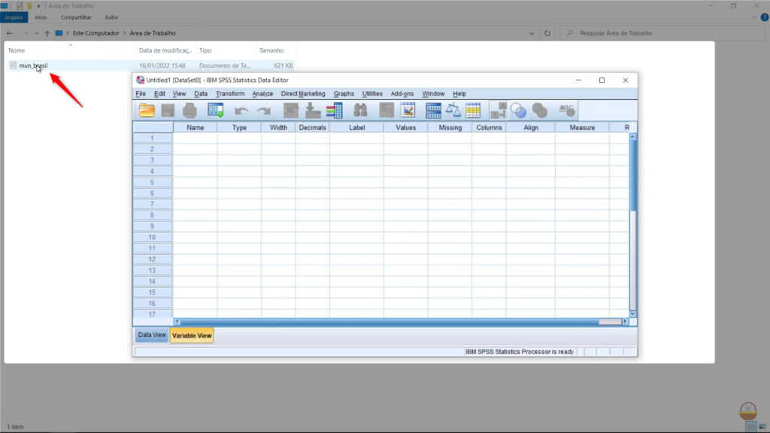The width and height of the screenshot is (770, 433).
Task: Sort Explorer files by Nome column
Action: pos(71,50)
